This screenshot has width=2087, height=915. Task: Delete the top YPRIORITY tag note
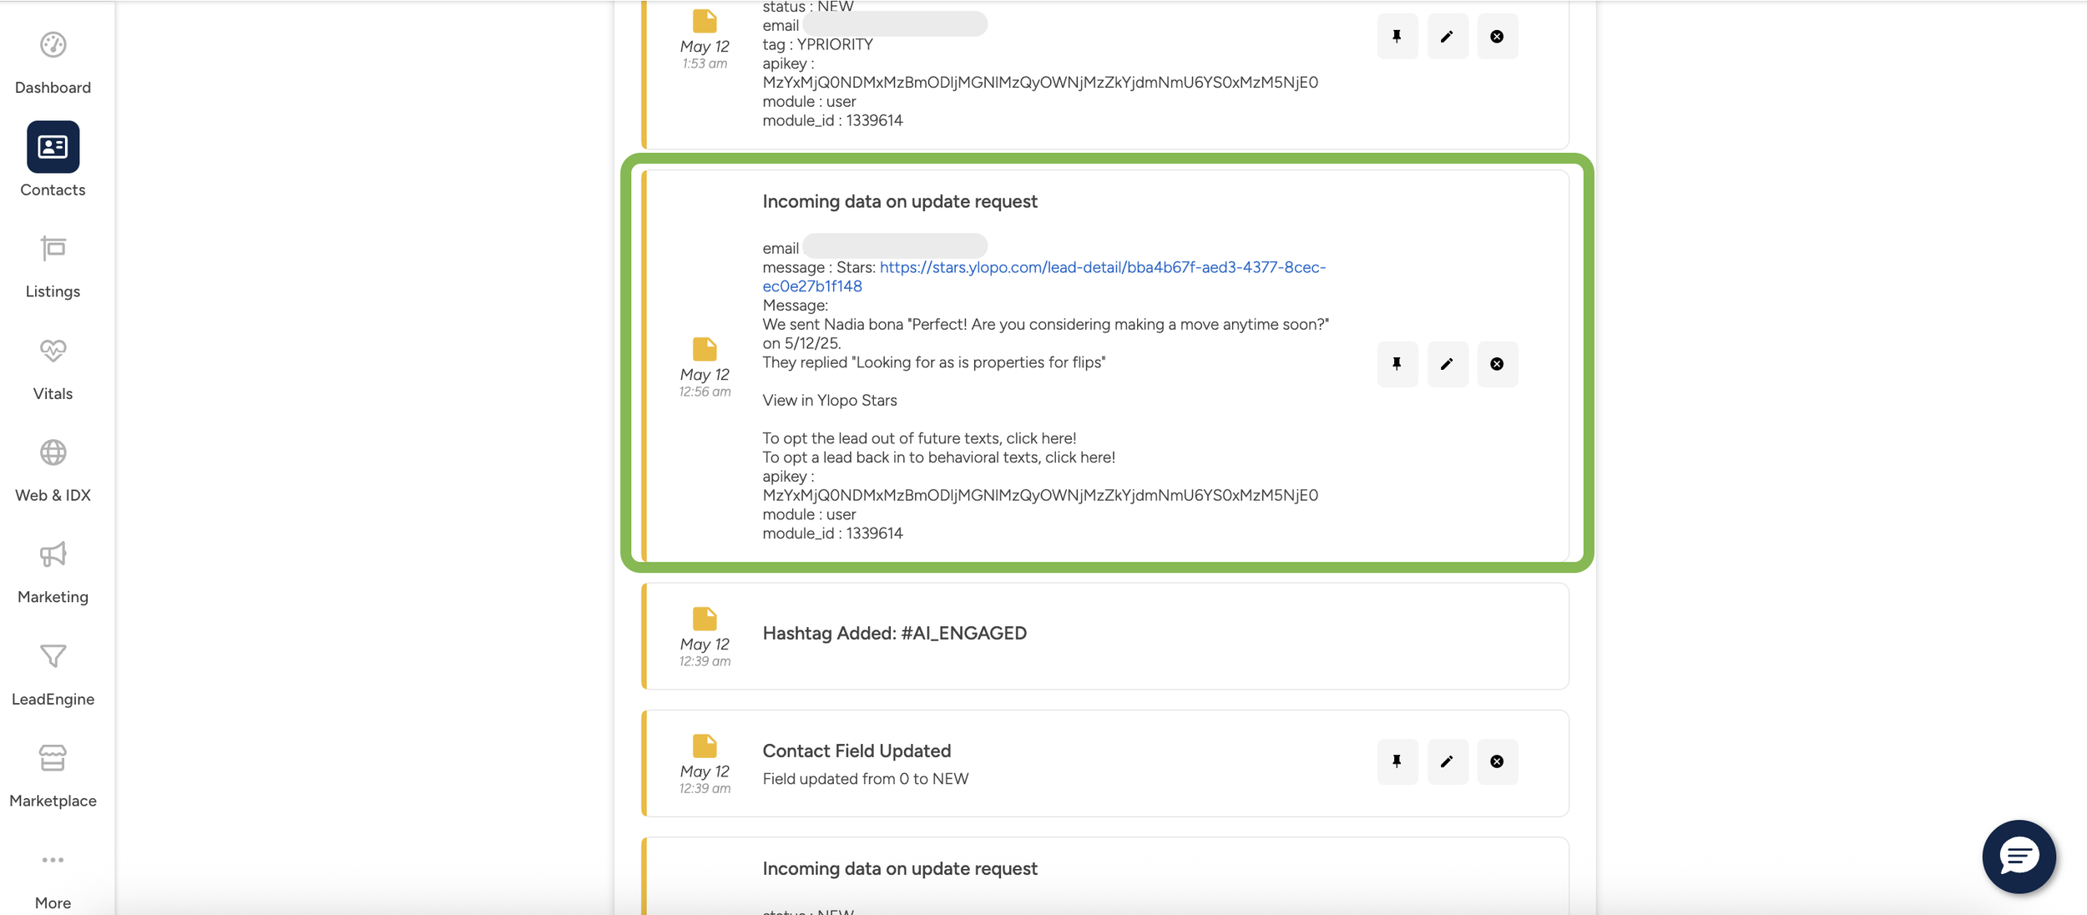click(x=1497, y=37)
